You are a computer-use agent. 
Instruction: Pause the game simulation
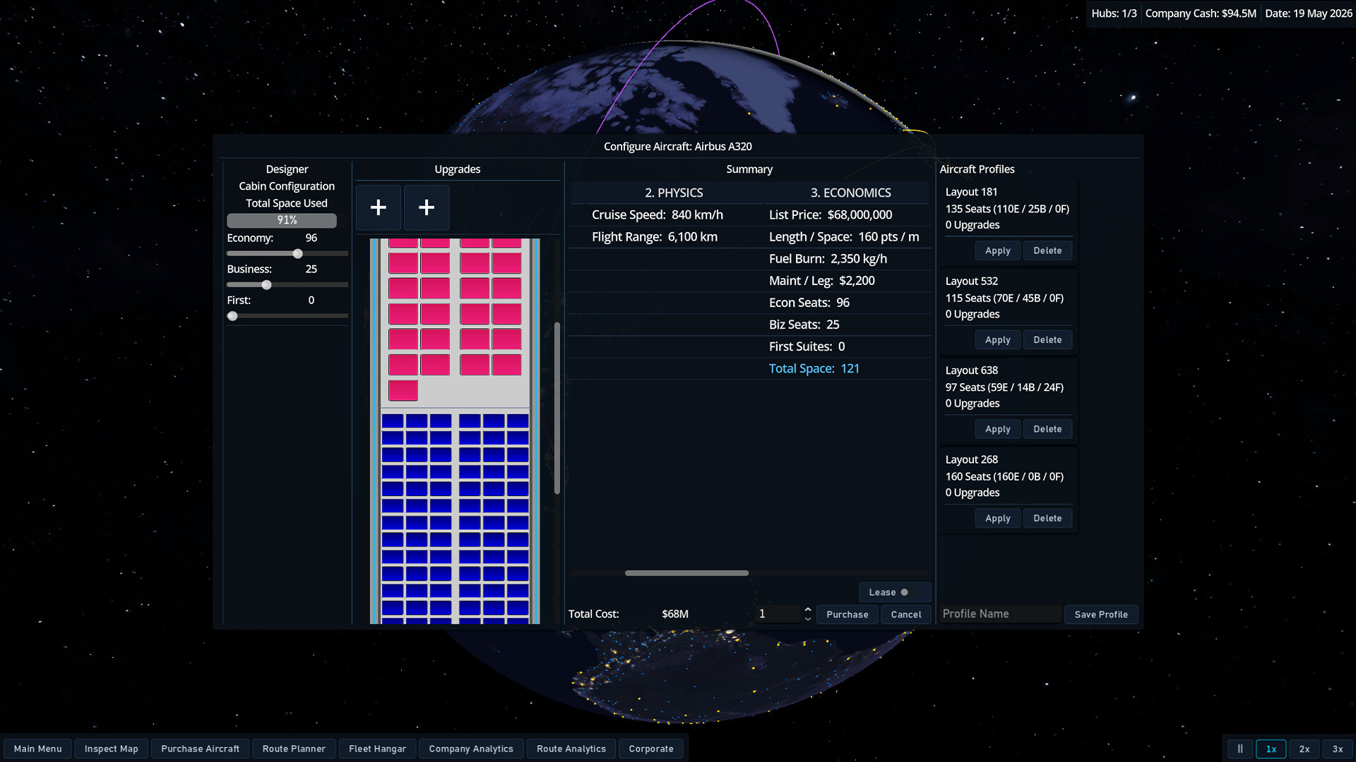1240,749
